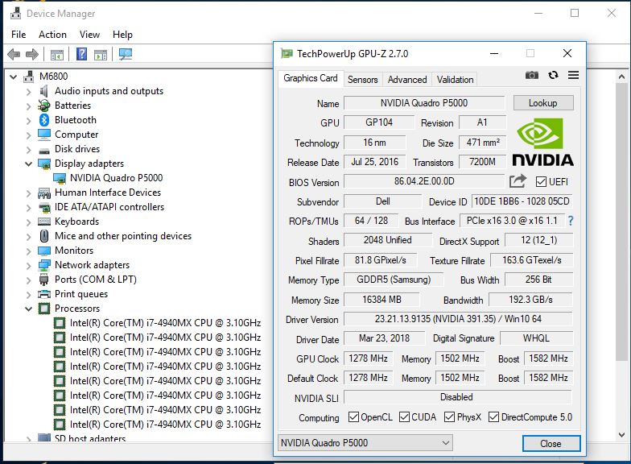Viewport: 631px width, 464px height.
Task: Click the Driver Version field
Action: coord(458,319)
